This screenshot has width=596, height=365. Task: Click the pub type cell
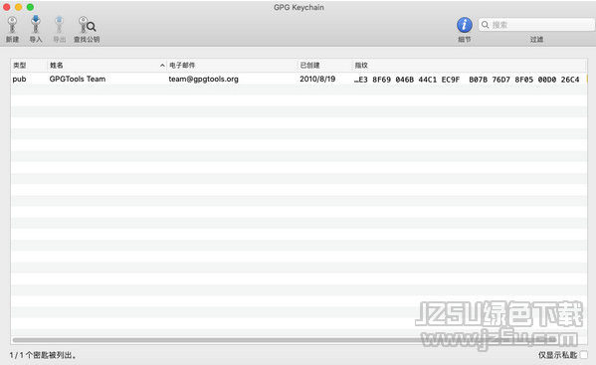pyautogui.click(x=19, y=79)
